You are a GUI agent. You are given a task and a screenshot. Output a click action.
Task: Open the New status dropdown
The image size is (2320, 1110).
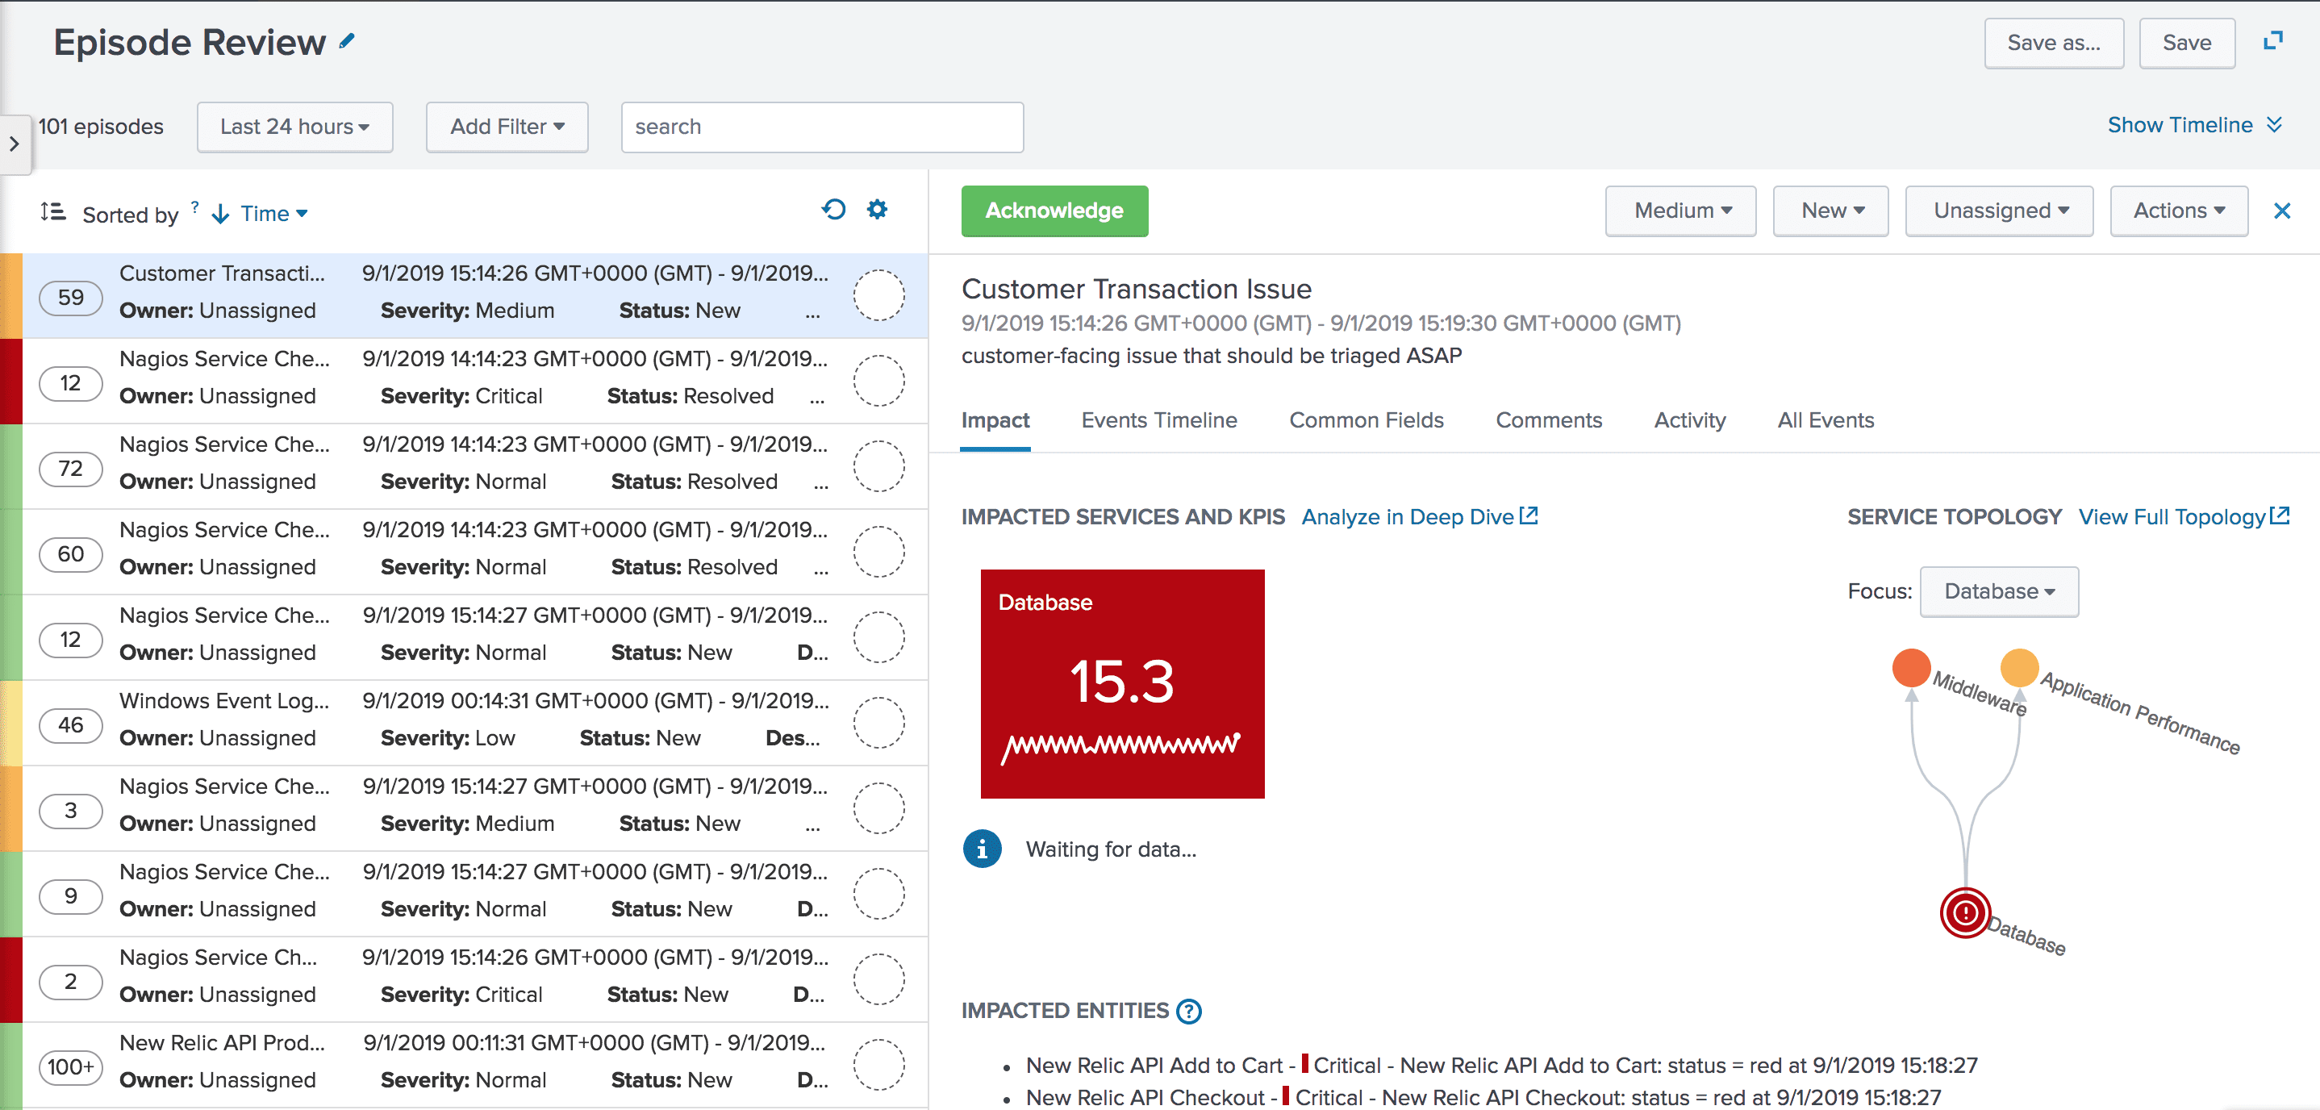point(1831,211)
